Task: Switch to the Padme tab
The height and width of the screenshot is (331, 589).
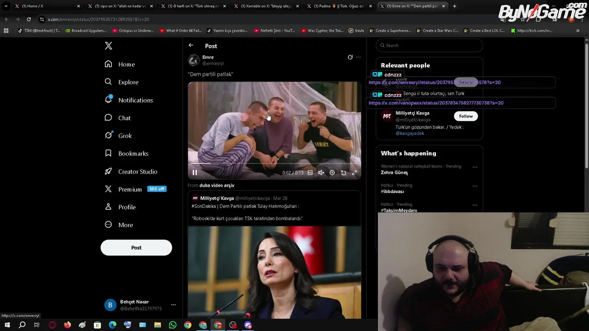Action: click(x=339, y=6)
